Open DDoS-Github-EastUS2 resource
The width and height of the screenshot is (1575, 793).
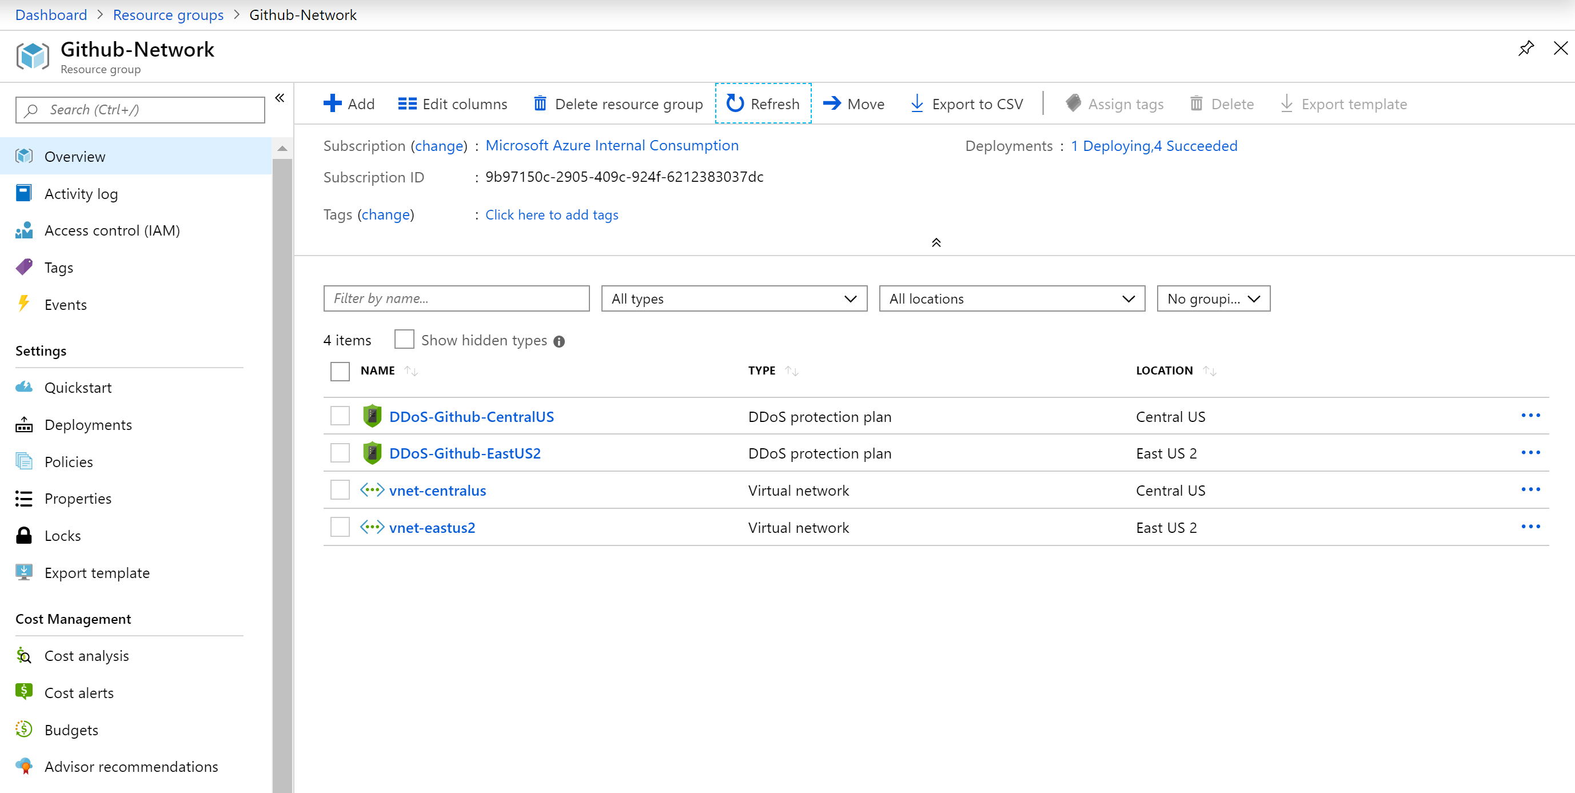click(x=465, y=453)
